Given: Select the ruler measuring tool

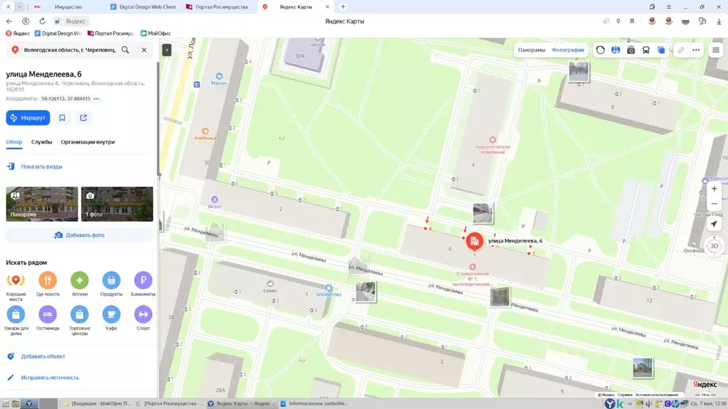Looking at the screenshot, I should tap(680, 50).
